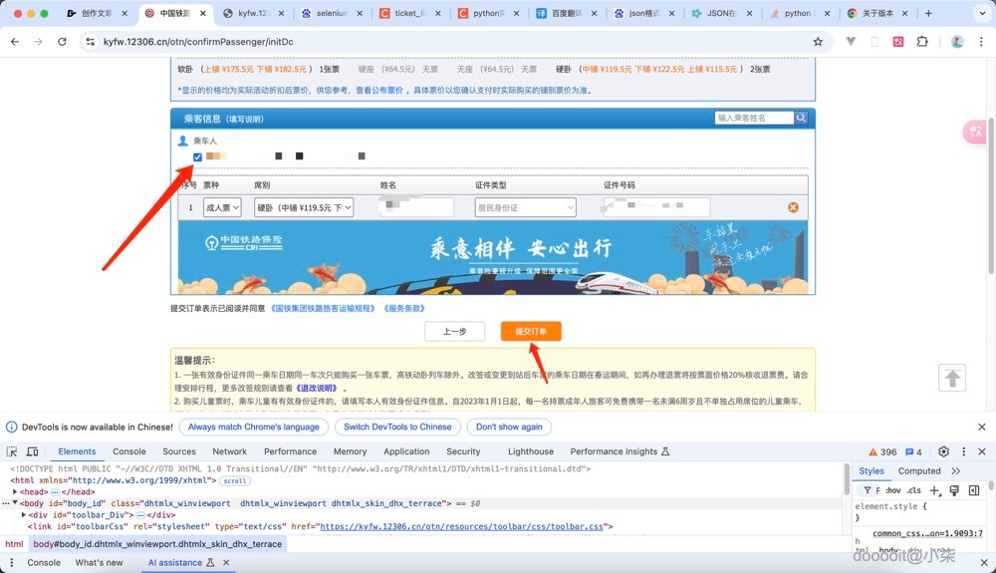
Task: Open the Lighthouse tab
Action: pyautogui.click(x=531, y=451)
